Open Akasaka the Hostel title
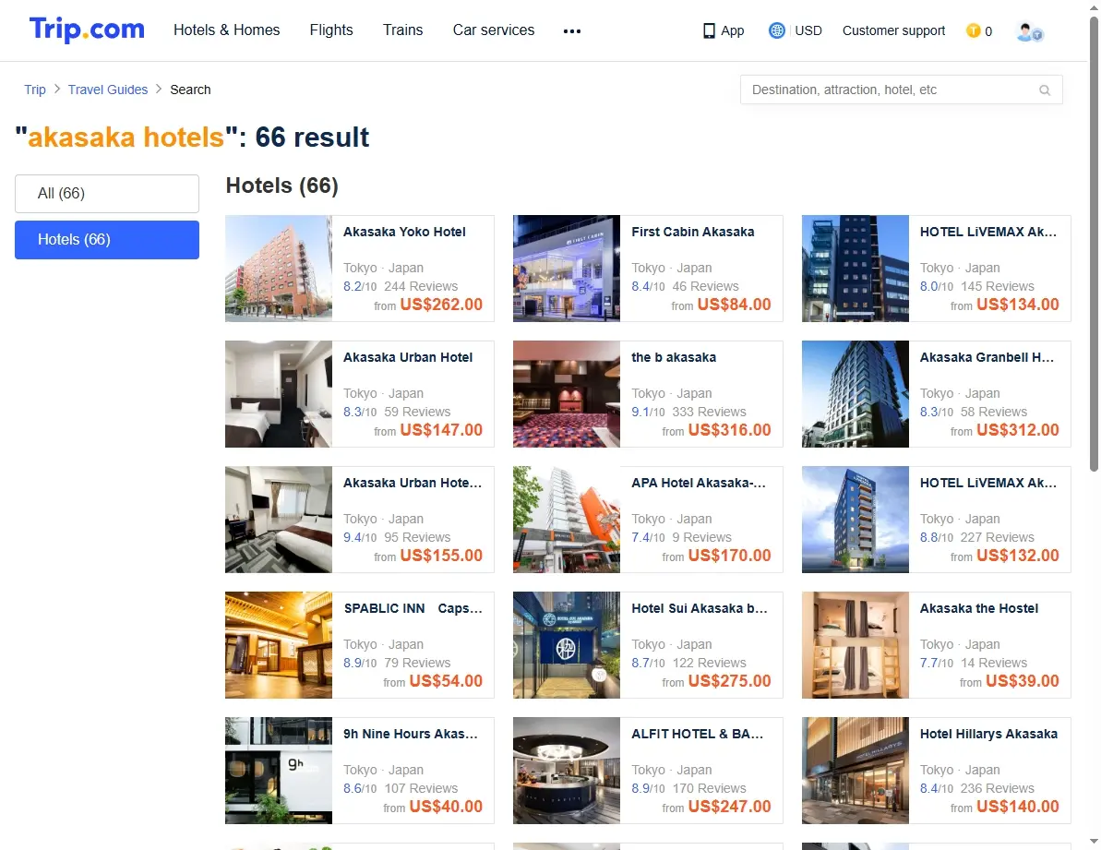The width and height of the screenshot is (1101, 850). coord(979,609)
